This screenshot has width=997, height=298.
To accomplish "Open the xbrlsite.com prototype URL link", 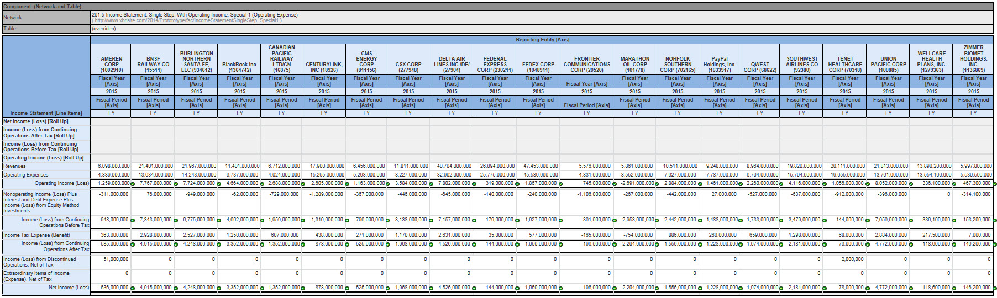I will click(188, 20).
